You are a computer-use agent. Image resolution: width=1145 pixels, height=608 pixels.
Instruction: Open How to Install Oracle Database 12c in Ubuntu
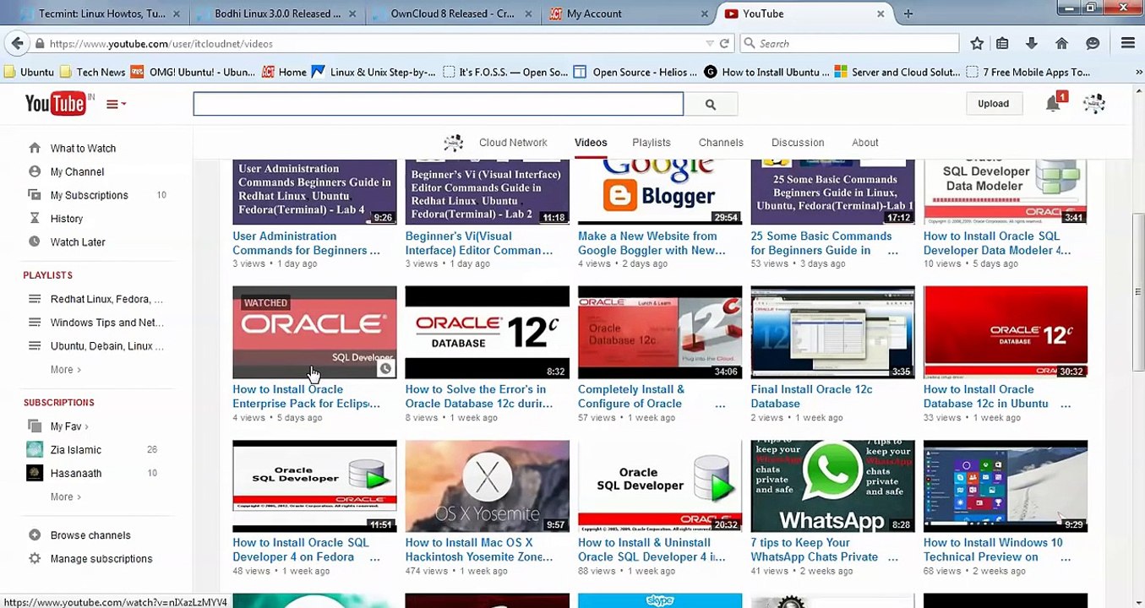(x=985, y=396)
